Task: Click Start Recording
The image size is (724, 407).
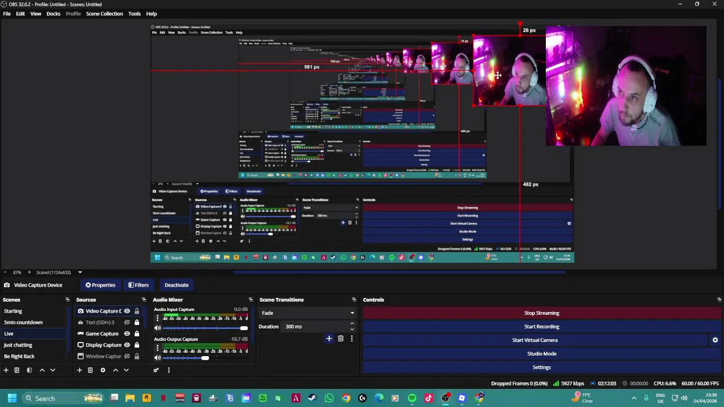Action: 542,326
